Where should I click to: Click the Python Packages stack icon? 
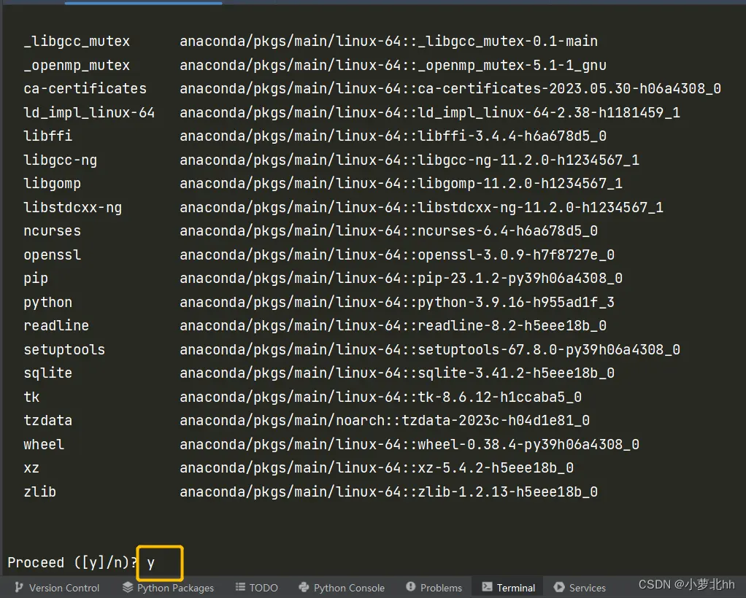point(128,588)
